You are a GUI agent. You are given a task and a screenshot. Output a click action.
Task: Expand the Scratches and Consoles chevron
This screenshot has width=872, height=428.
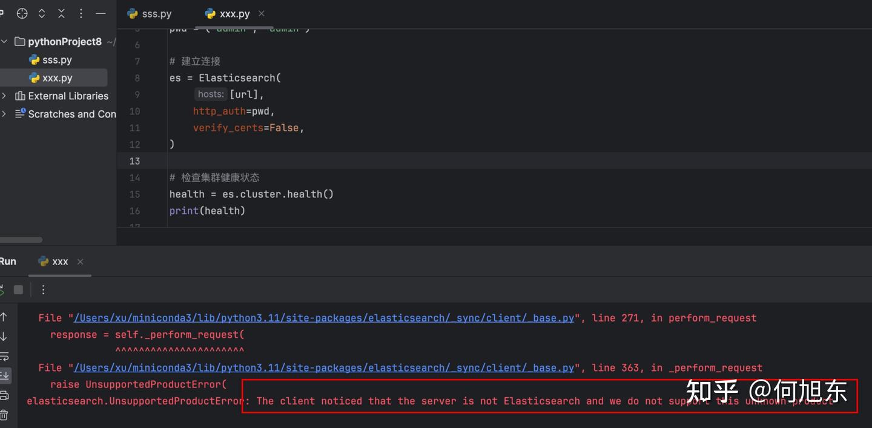coord(4,114)
